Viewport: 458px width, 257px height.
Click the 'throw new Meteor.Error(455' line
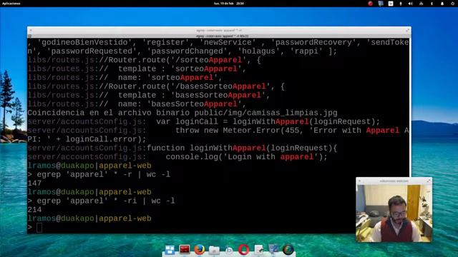point(218,130)
